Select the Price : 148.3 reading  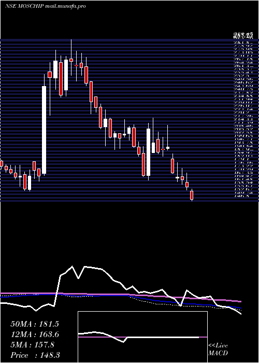[x=35, y=355]
